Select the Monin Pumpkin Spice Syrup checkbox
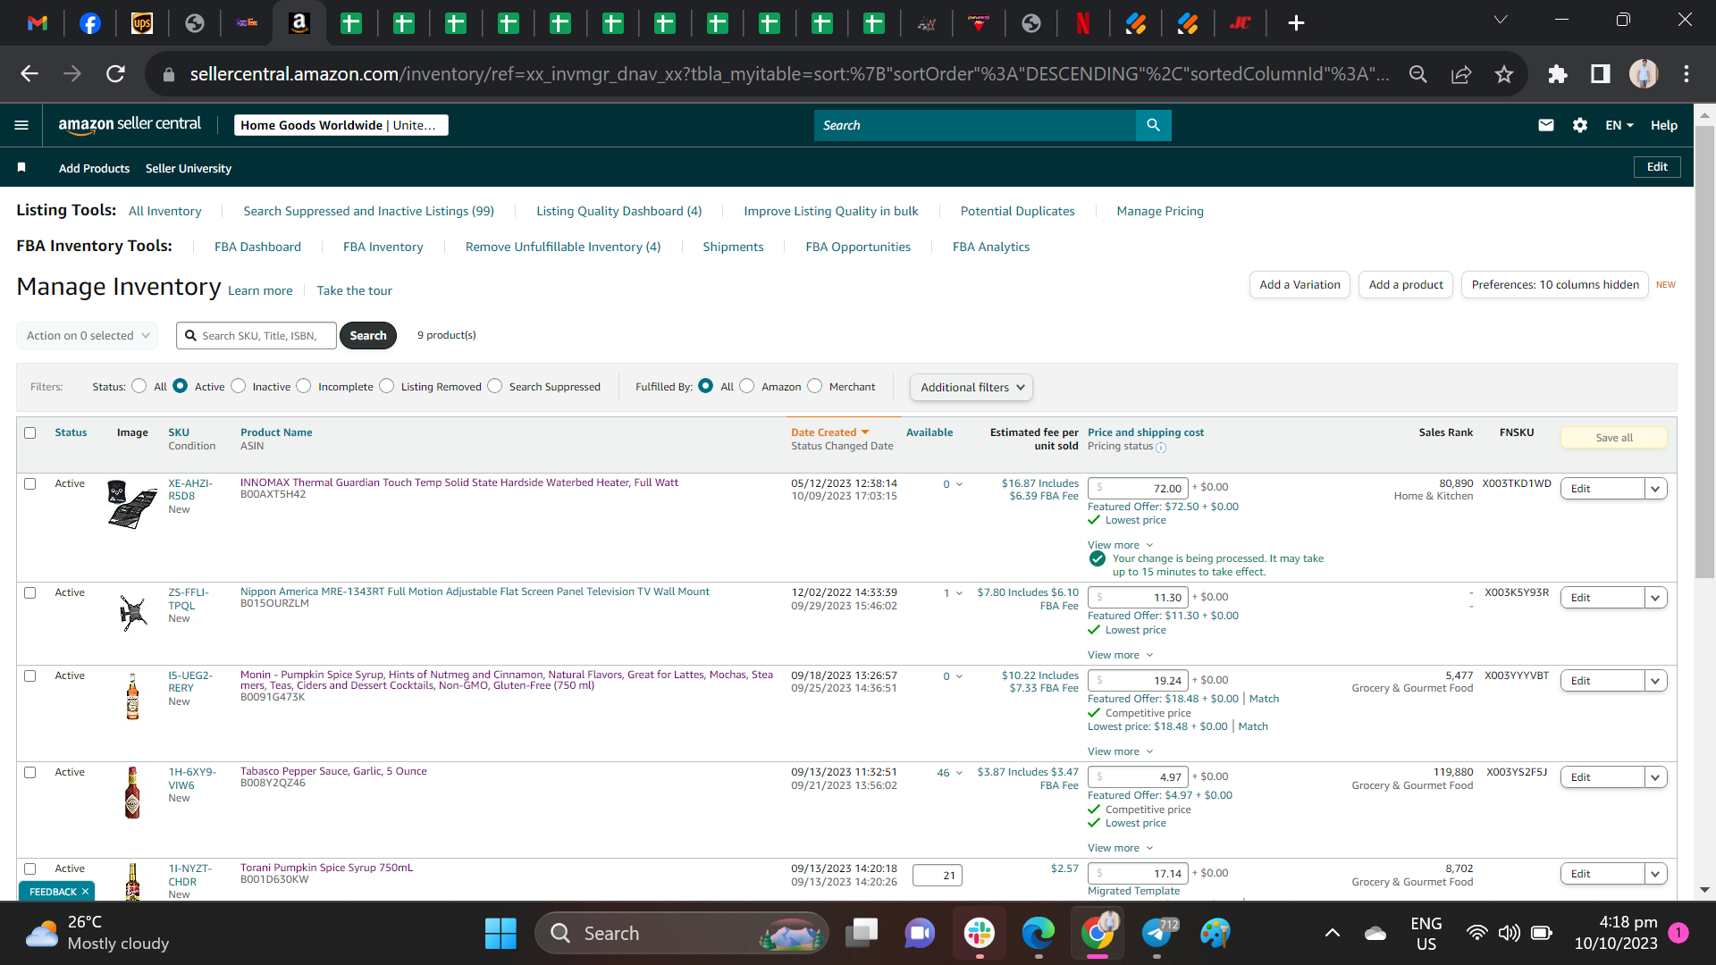Image resolution: width=1716 pixels, height=965 pixels. tap(30, 676)
